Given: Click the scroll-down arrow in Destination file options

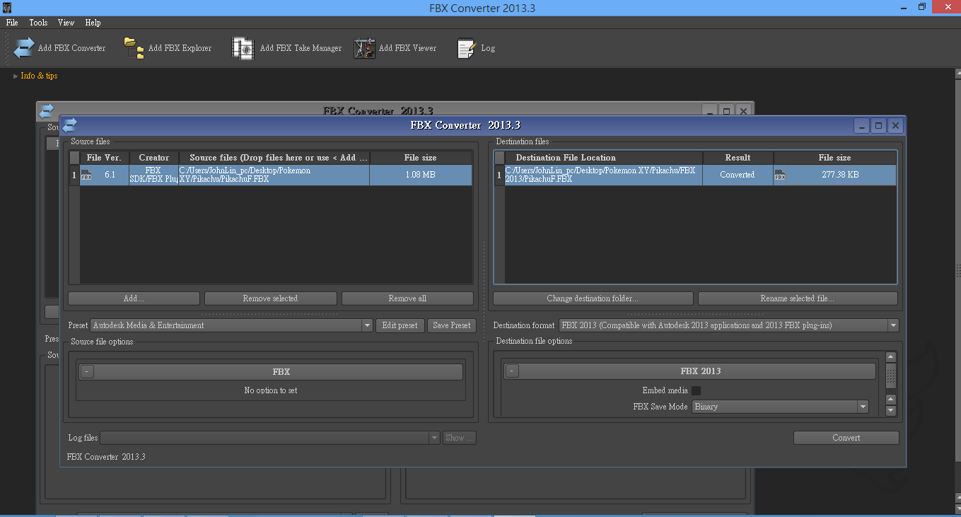Looking at the screenshot, I should [x=890, y=410].
